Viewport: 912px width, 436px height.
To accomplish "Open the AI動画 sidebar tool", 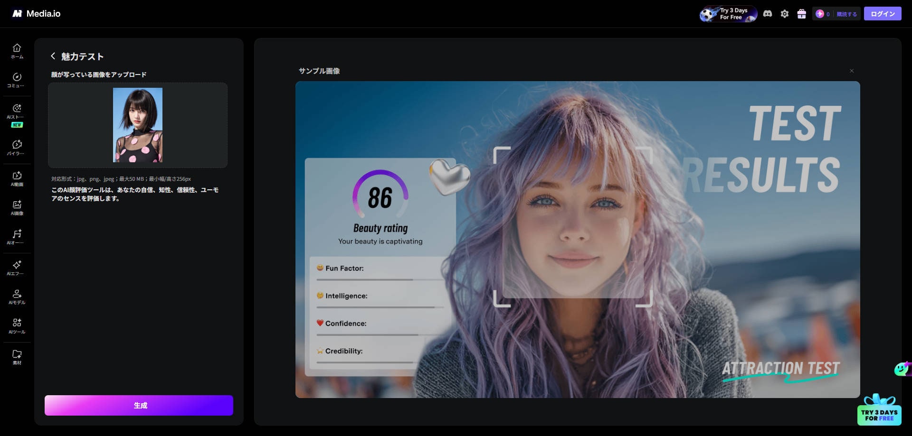I will tap(17, 178).
